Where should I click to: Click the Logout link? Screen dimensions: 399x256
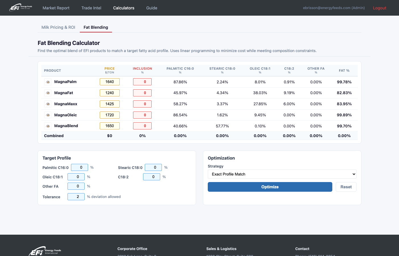[x=379, y=8]
